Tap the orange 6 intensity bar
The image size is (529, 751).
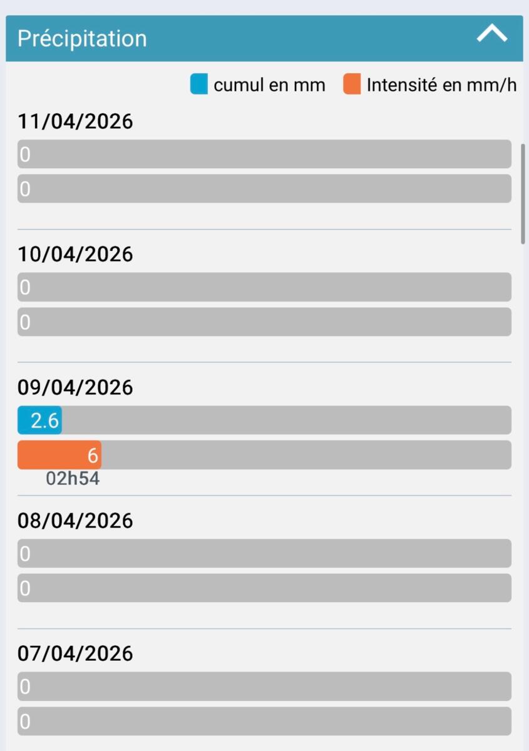click(59, 455)
